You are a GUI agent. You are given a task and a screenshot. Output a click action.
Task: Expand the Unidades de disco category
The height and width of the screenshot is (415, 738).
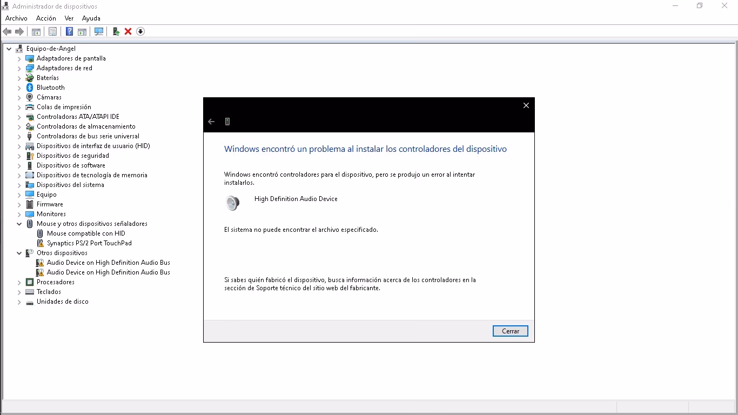click(19, 302)
